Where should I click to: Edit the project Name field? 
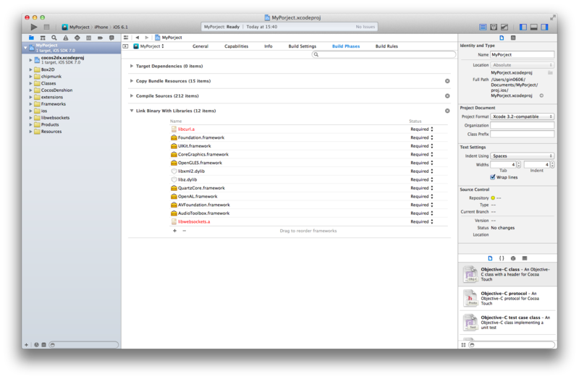coord(522,55)
